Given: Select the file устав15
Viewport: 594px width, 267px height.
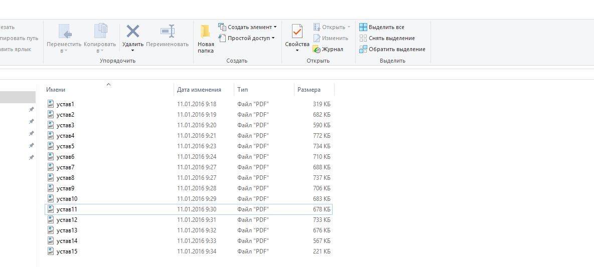Looking at the screenshot, I should tap(67, 251).
